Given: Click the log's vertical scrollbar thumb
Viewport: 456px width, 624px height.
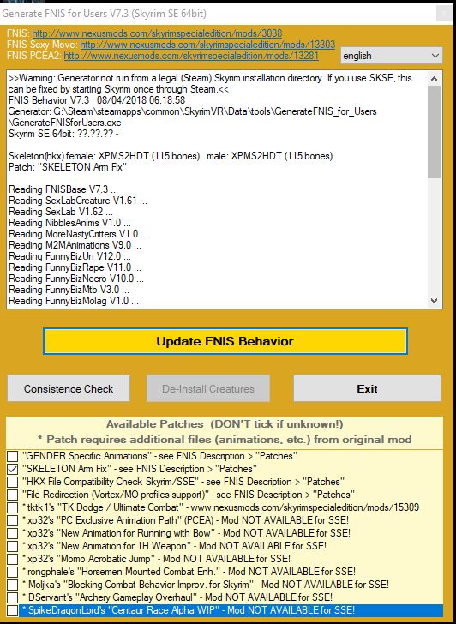Looking at the screenshot, I should coord(434,132).
